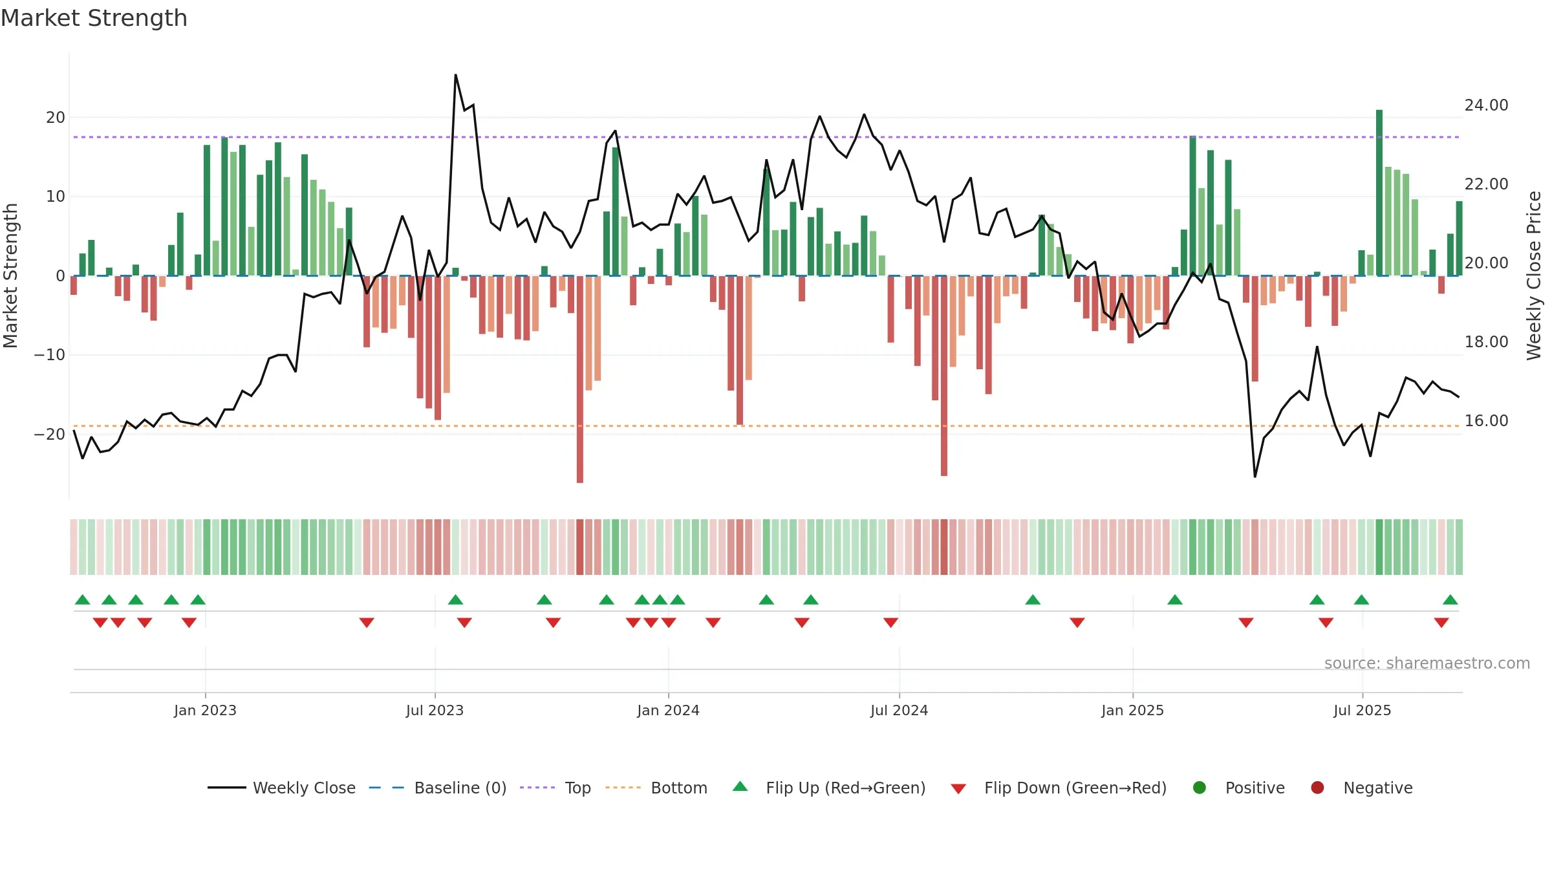Click the red Flip Down legend triangle
This screenshot has height=873, width=1552.
pos(958,789)
